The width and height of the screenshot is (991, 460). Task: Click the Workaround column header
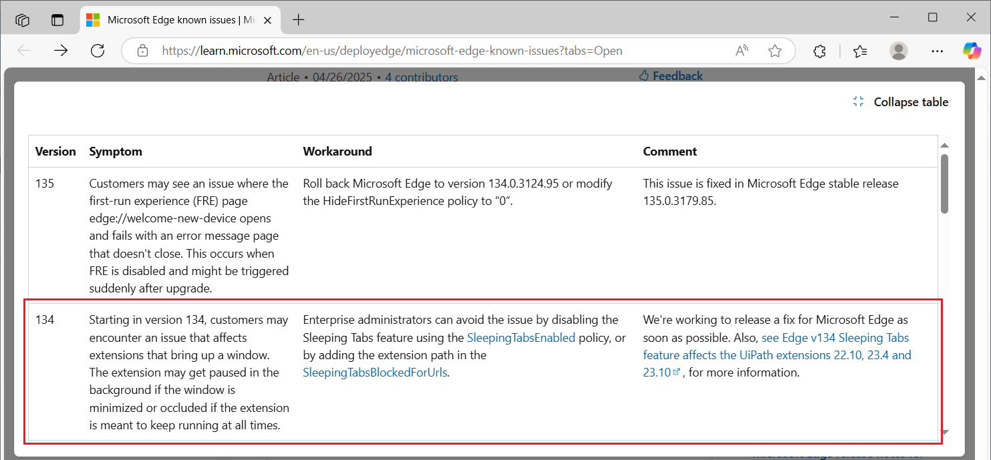coord(337,152)
